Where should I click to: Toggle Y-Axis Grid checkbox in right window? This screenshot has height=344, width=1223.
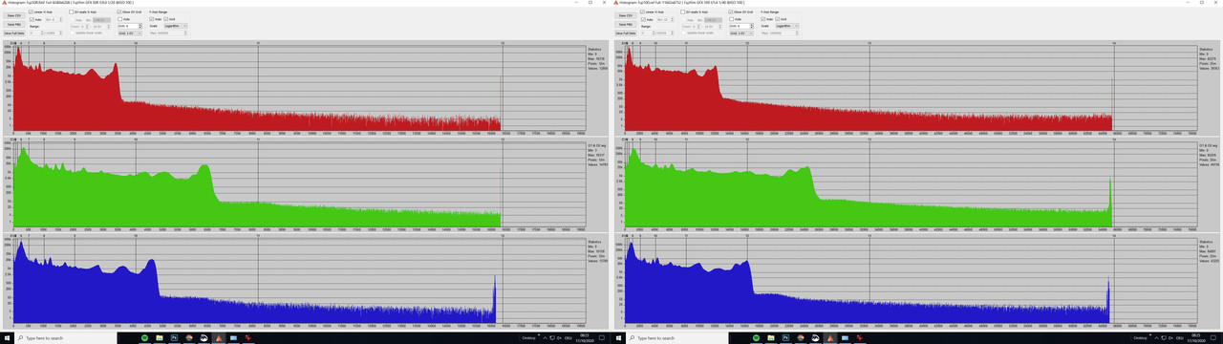(x=778, y=19)
